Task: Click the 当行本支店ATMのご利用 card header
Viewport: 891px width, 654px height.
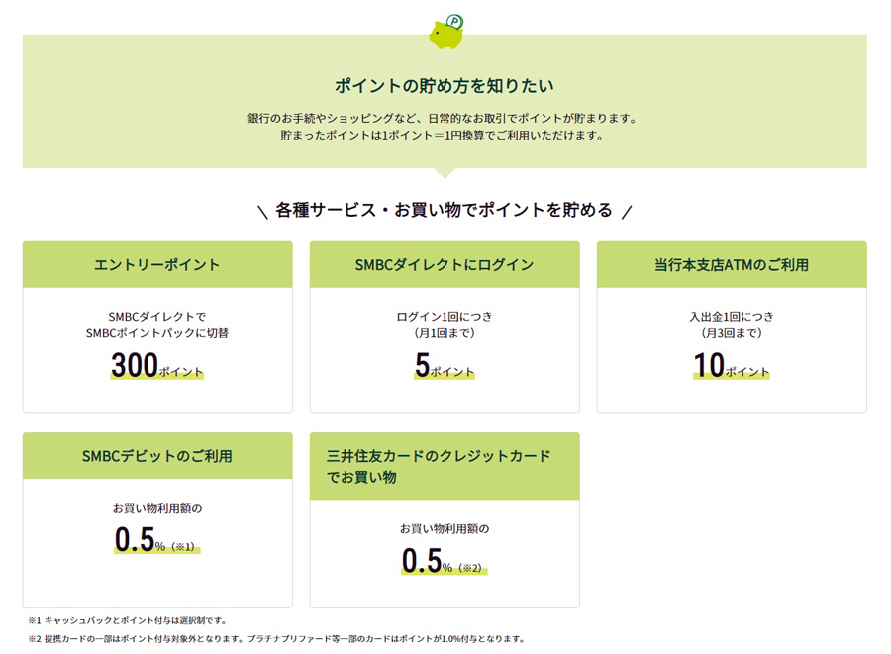Action: click(732, 264)
